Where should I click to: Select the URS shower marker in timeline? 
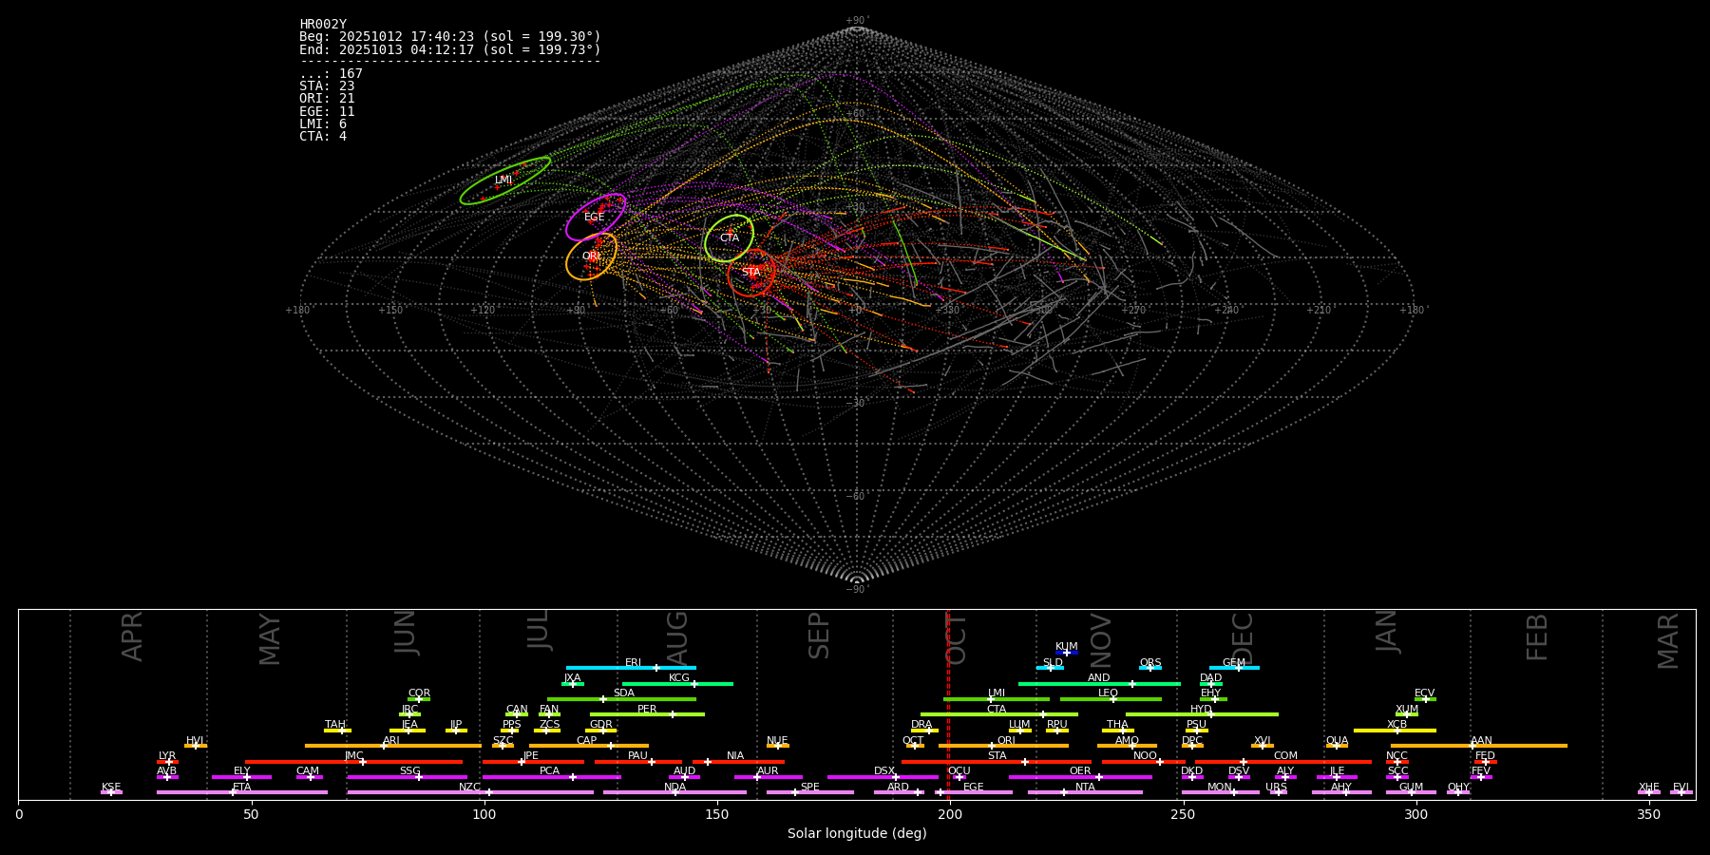tap(1278, 792)
